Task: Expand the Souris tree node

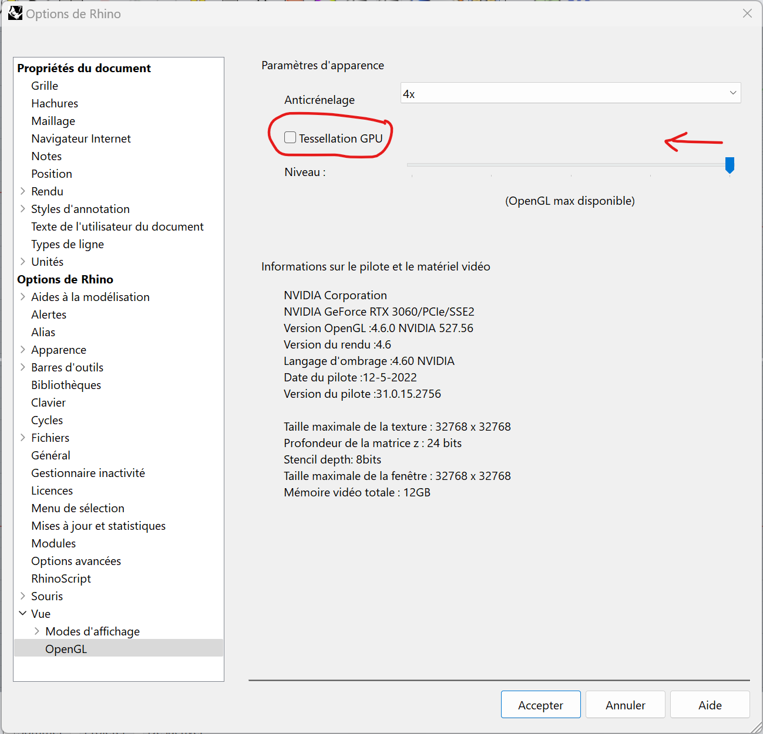Action: (x=22, y=596)
